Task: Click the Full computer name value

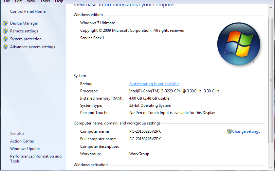Action: click(145, 139)
